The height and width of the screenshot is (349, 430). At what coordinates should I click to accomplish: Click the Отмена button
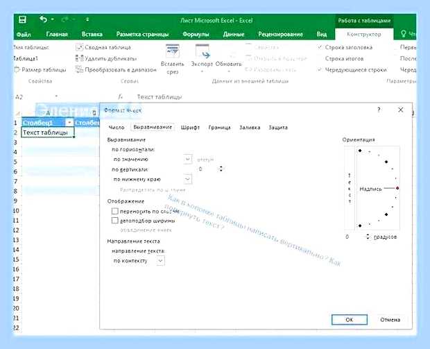click(390, 320)
